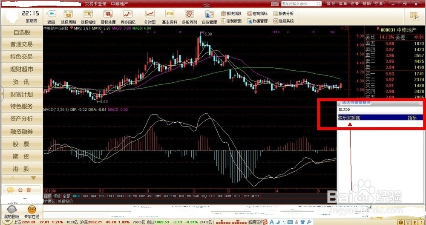Open 融资融券 sidebar section

22,132
